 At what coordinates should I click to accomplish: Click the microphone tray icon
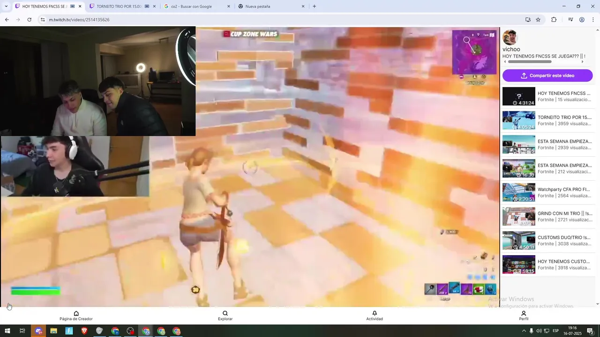(x=531, y=331)
